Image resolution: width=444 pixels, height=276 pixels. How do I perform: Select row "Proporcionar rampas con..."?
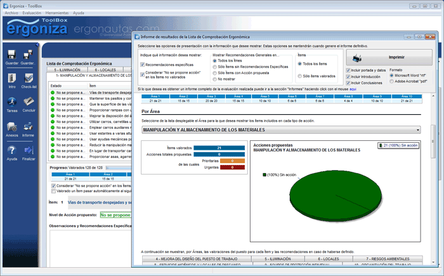tap(90, 110)
